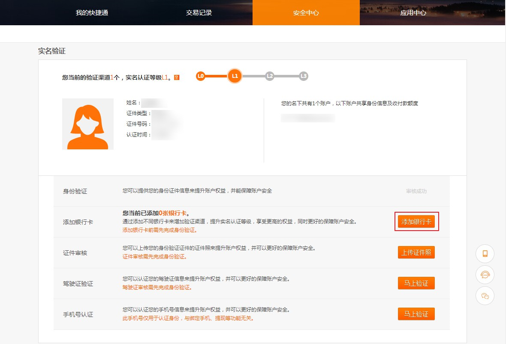Image resolution: width=506 pixels, height=344 pixels.
Task: Click the 添加银行卡 button
Action: tap(416, 222)
